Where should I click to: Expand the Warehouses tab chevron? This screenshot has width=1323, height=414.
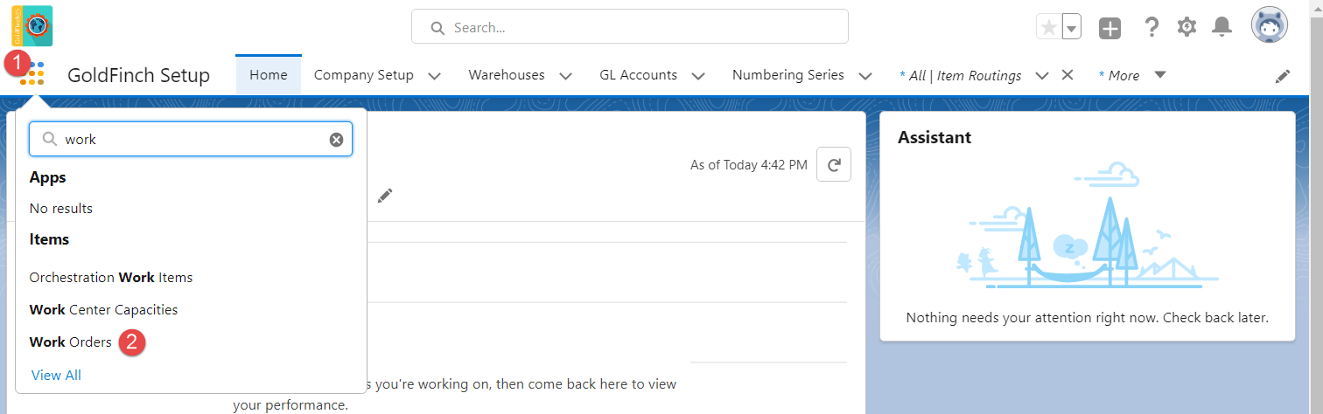click(565, 76)
